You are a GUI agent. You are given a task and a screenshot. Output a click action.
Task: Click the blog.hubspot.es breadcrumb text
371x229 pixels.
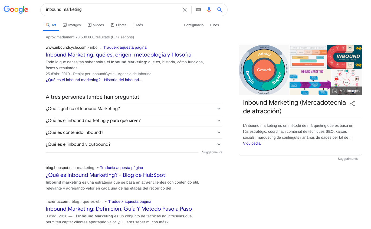pos(60,168)
